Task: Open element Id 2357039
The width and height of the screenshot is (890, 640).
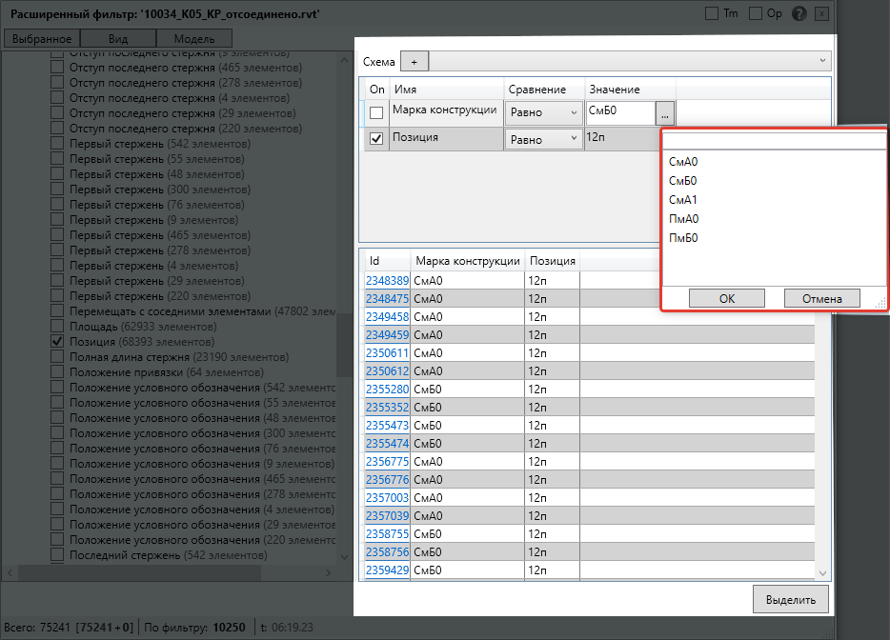Action: [x=387, y=516]
